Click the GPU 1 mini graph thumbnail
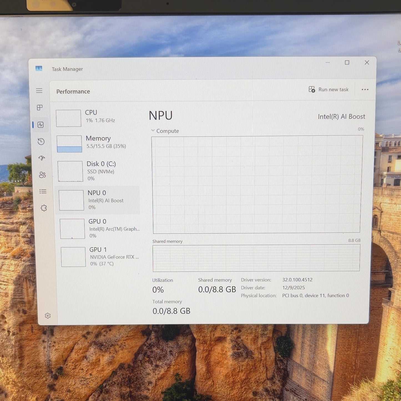401x401 pixels. click(x=73, y=257)
